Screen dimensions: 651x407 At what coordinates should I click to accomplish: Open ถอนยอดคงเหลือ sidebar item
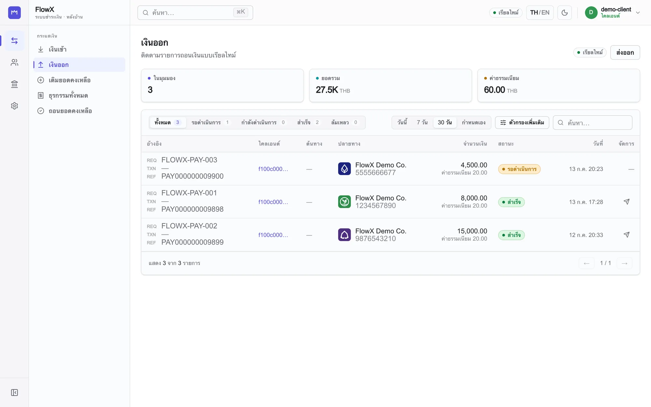pos(79,111)
